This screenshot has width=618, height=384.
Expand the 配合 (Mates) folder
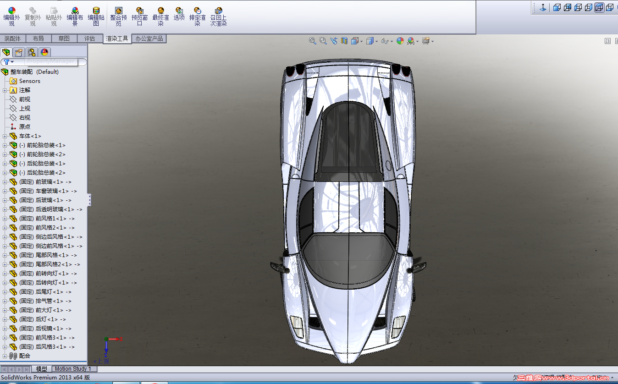click(x=5, y=356)
